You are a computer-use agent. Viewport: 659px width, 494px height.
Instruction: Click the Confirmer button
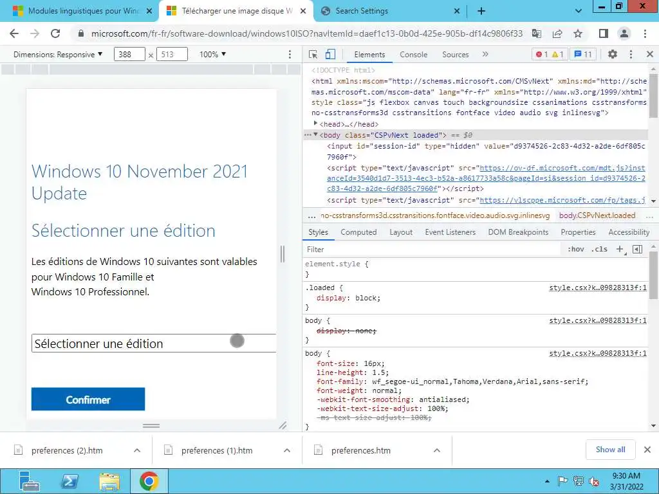(88, 399)
